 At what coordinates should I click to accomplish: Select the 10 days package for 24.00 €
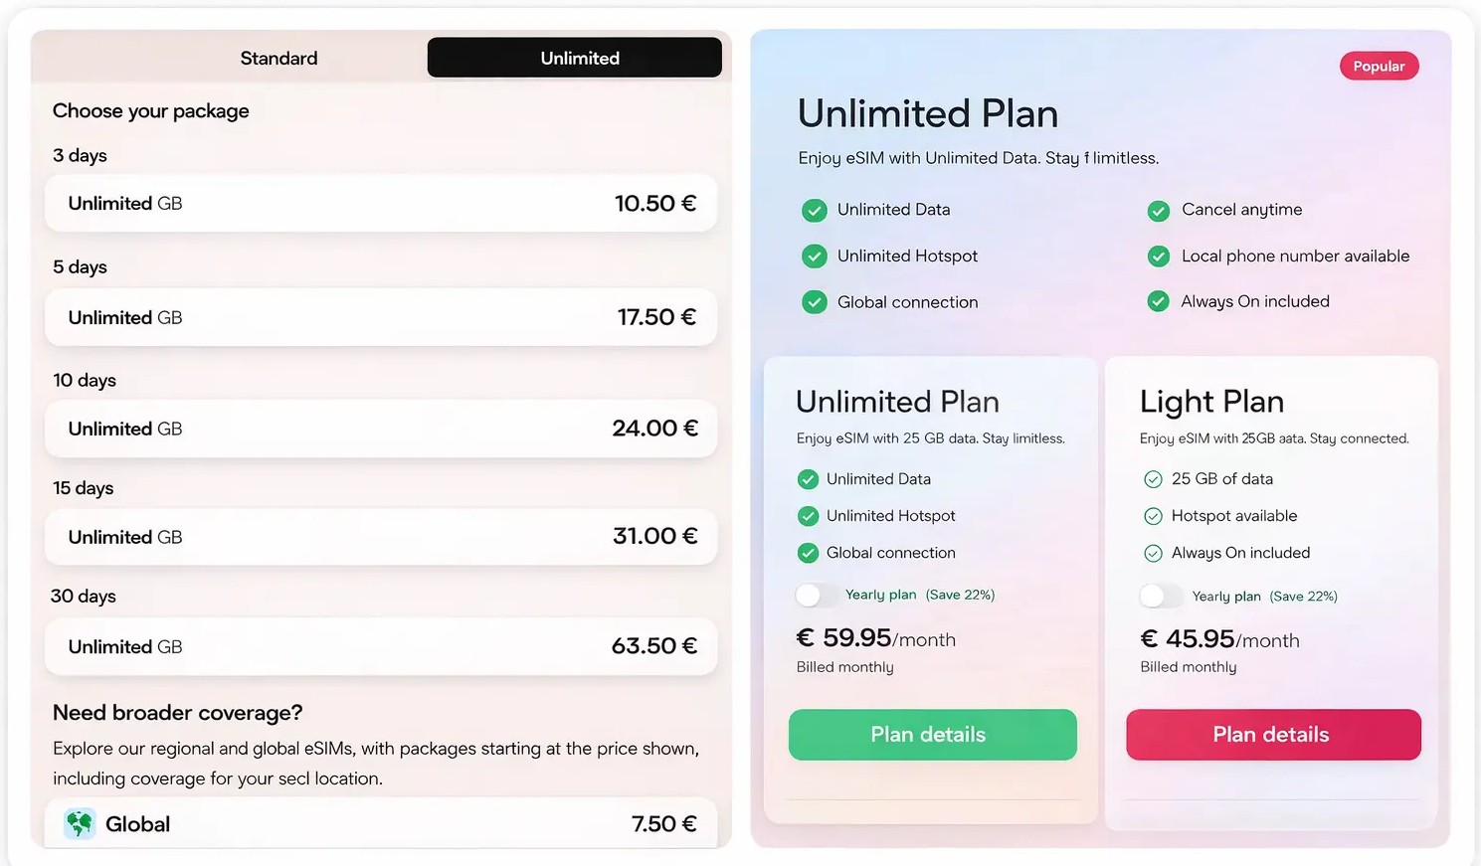[x=381, y=429]
